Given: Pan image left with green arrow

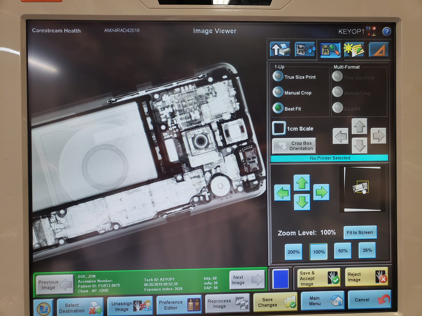Looking at the screenshot, I should pos(282,193).
